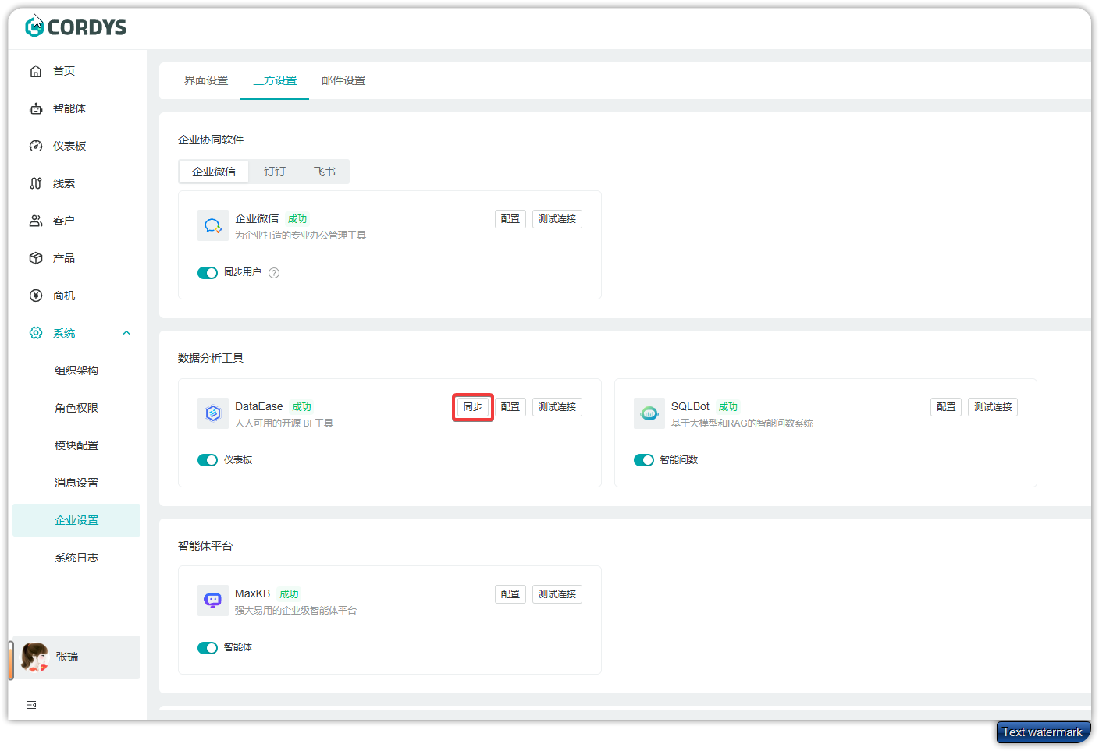1099x751 pixels.
Task: Open the 线索 page from the sidebar
Action: click(x=36, y=182)
